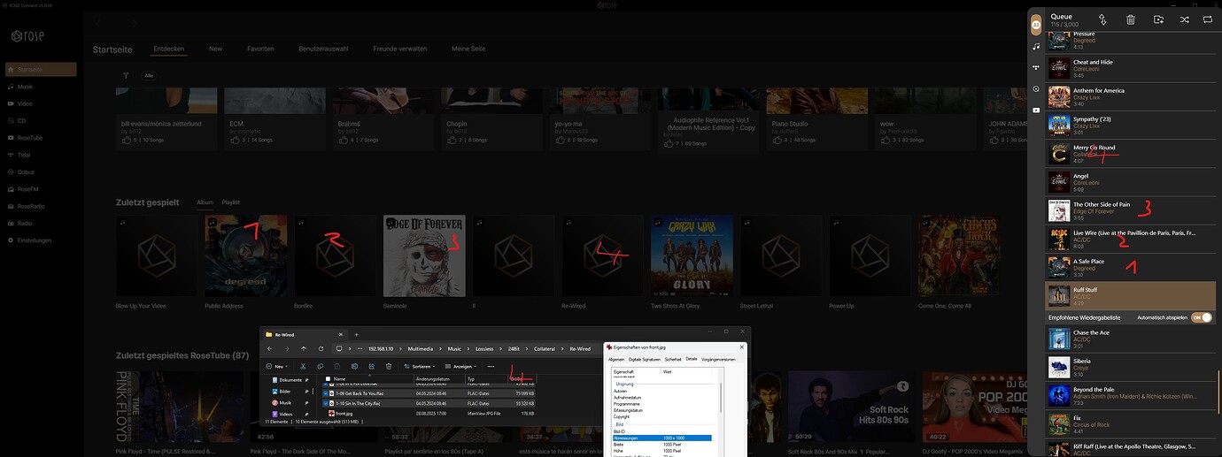Open the Musik section in sidebar
Viewport: 1222px width, 457px height.
click(25, 87)
